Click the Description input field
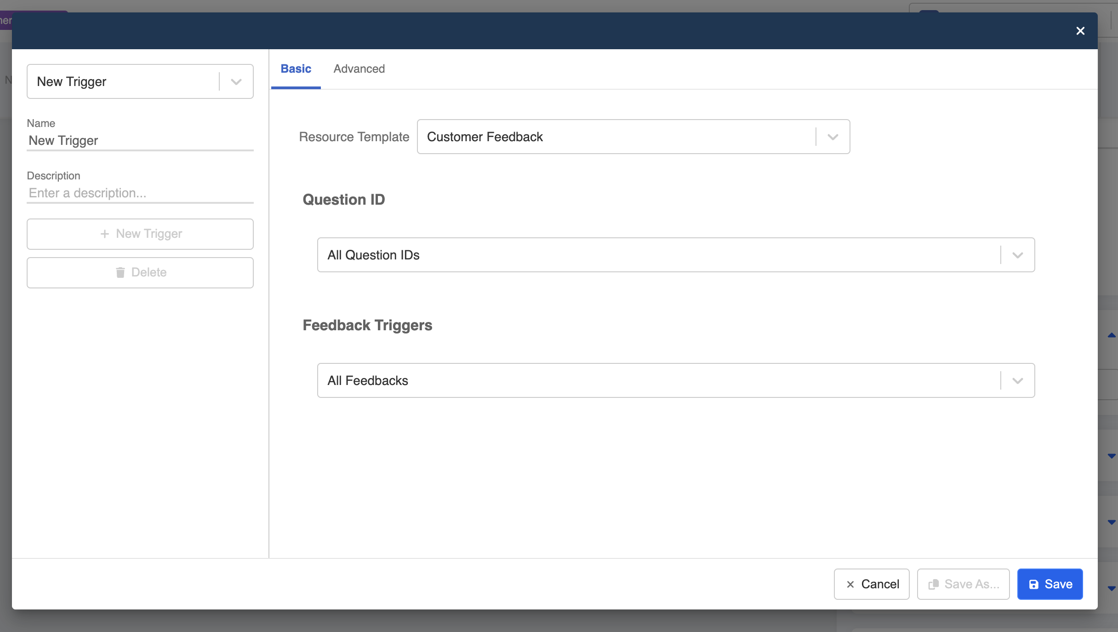Screen dimensions: 1118x632 click(140, 193)
